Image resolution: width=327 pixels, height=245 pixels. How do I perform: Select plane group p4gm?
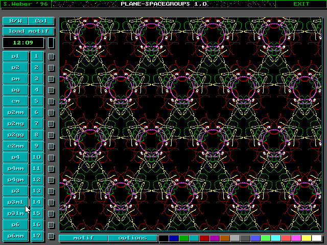[15, 180]
